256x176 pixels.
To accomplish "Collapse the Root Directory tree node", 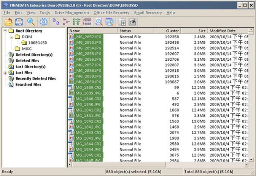I will tap(5, 31).
